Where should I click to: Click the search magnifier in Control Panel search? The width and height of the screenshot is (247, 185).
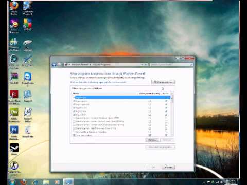191,65
